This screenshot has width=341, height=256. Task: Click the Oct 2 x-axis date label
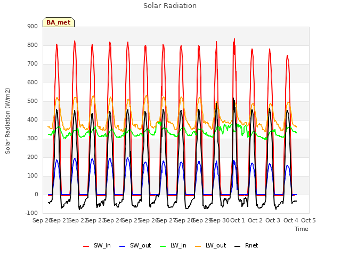255,220
